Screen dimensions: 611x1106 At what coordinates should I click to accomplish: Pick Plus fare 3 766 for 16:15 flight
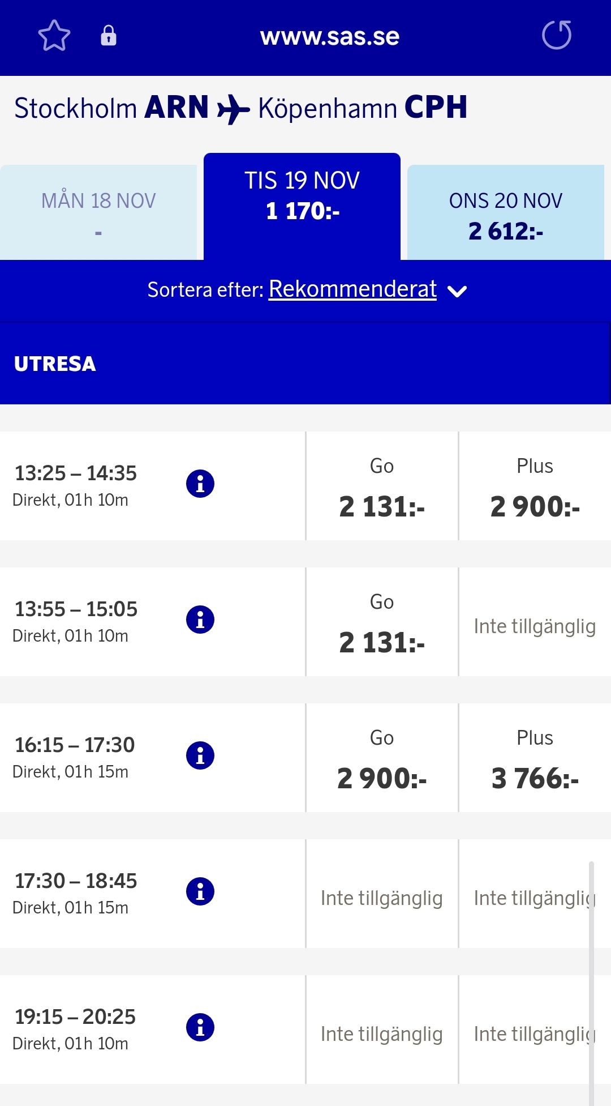(535, 759)
